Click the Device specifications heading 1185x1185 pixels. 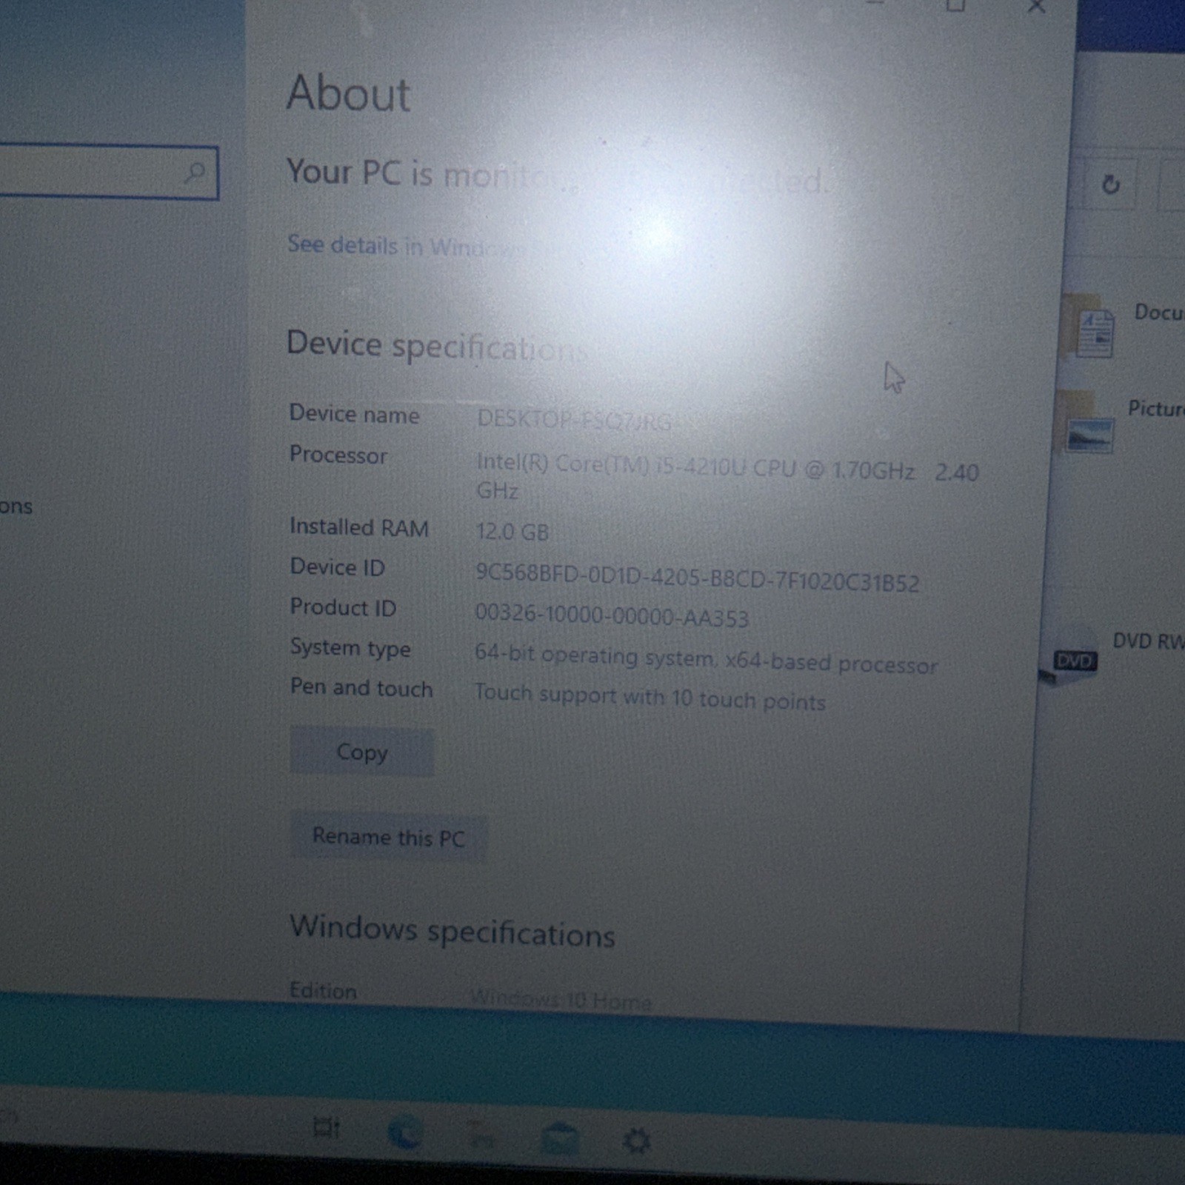point(437,345)
